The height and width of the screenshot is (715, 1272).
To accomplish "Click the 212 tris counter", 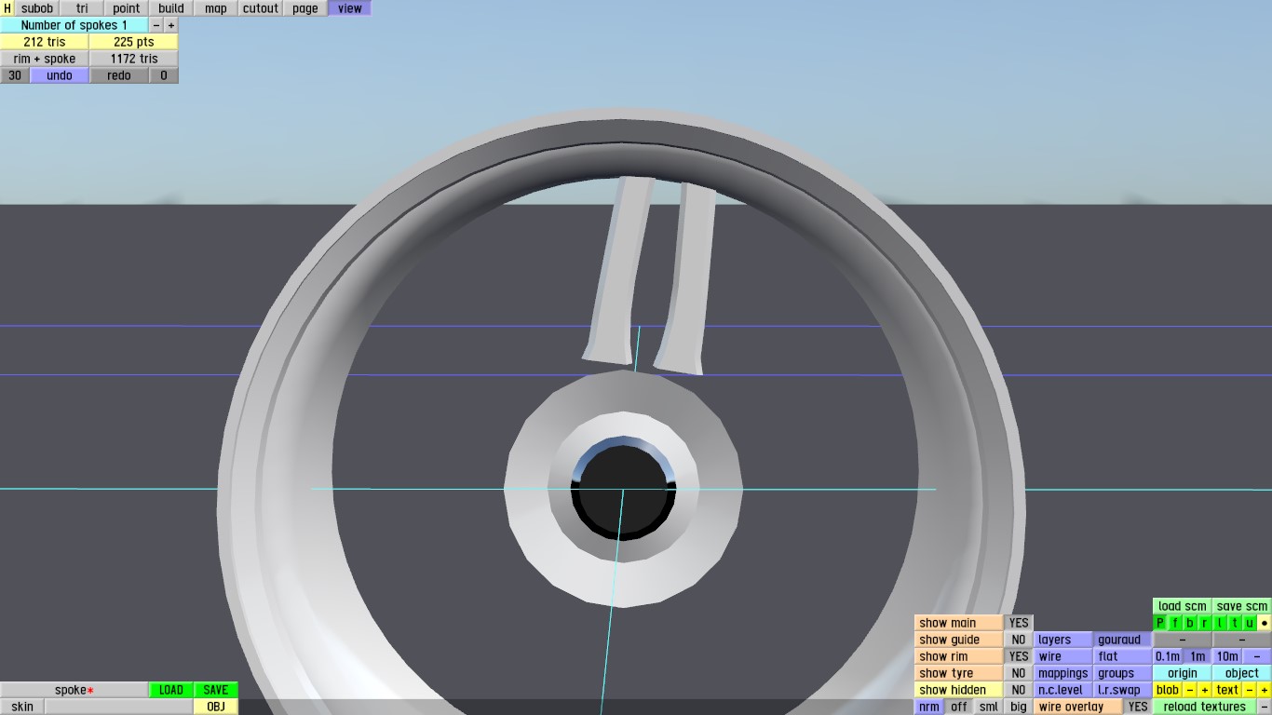I will [x=45, y=42].
